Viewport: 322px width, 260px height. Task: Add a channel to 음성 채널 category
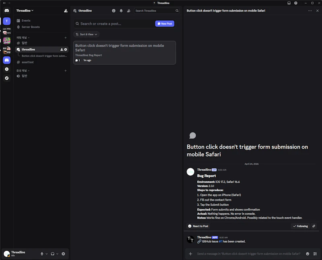(x=66, y=70)
